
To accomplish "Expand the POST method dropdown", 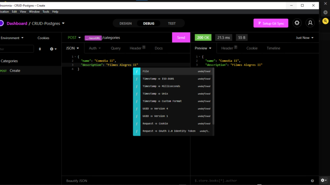I will 74,37.
